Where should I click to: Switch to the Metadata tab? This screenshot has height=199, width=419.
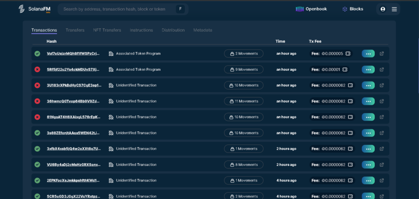(203, 30)
